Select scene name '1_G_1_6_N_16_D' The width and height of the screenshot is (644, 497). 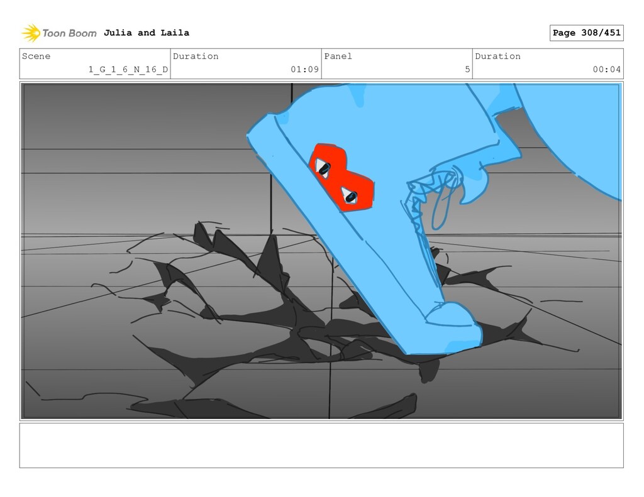(x=128, y=69)
